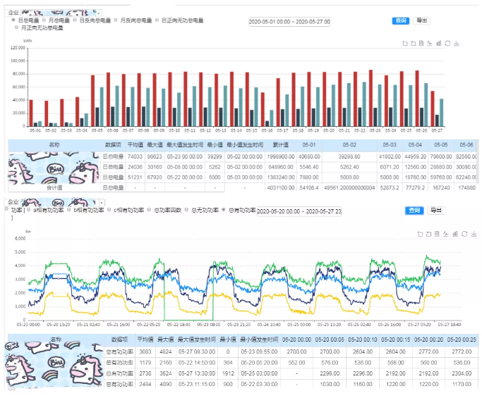
Task: Download the energy bar chart as image
Action: [x=457, y=43]
